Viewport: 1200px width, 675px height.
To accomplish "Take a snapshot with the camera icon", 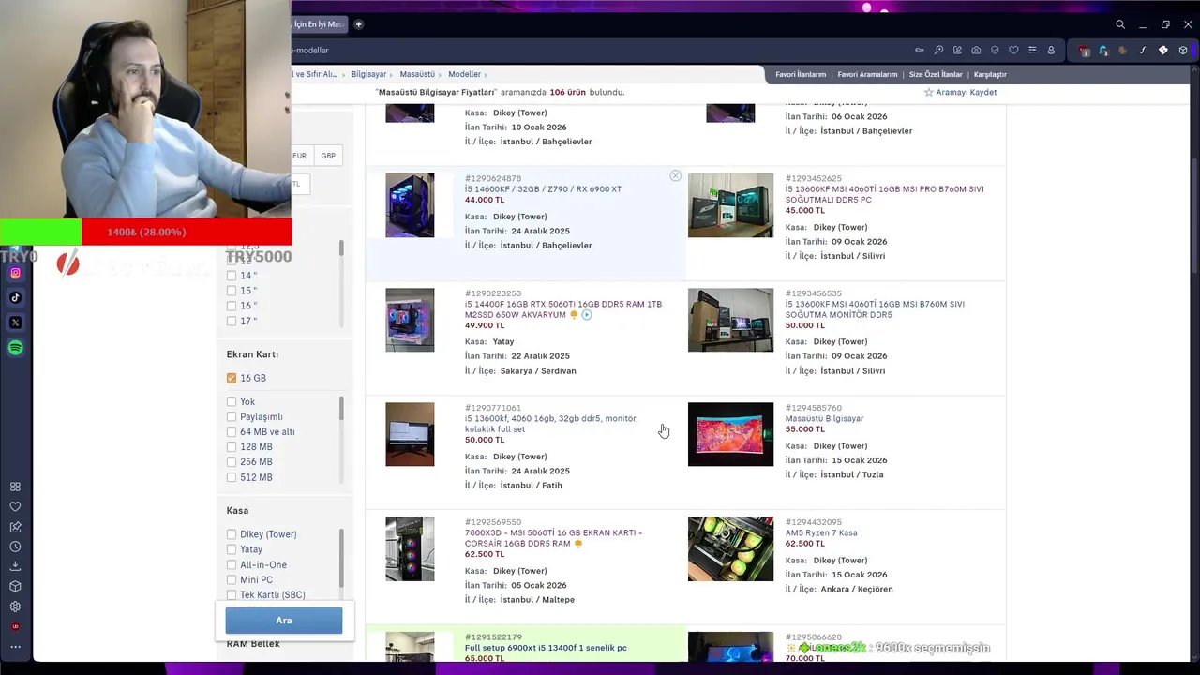I will click(x=976, y=50).
